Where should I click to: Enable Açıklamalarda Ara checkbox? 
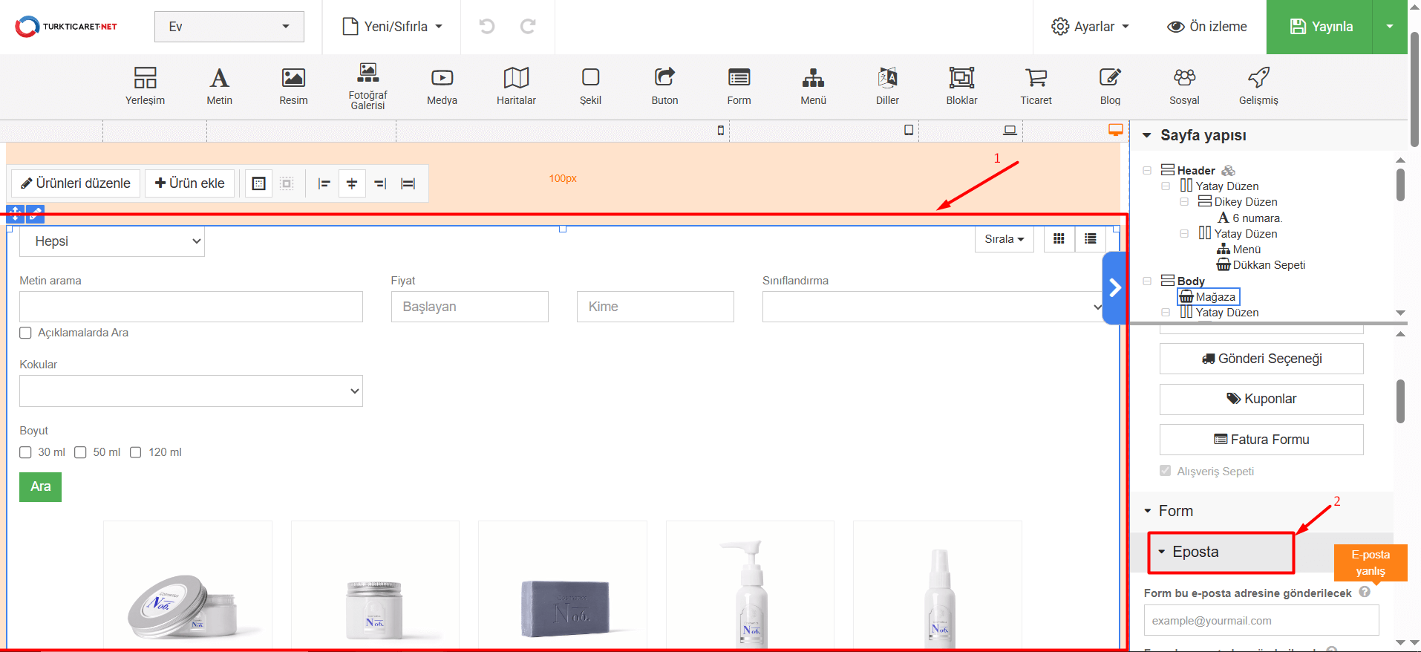pos(26,333)
